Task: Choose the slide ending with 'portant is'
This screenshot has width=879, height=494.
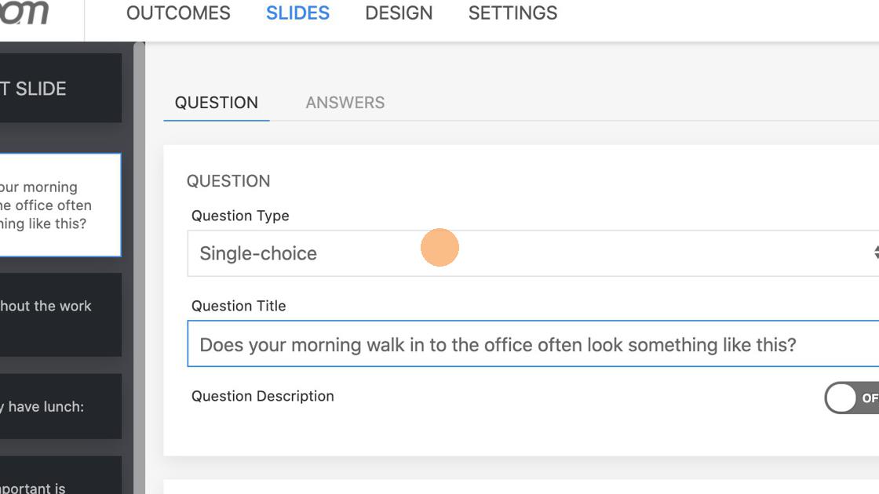Action: [59, 477]
